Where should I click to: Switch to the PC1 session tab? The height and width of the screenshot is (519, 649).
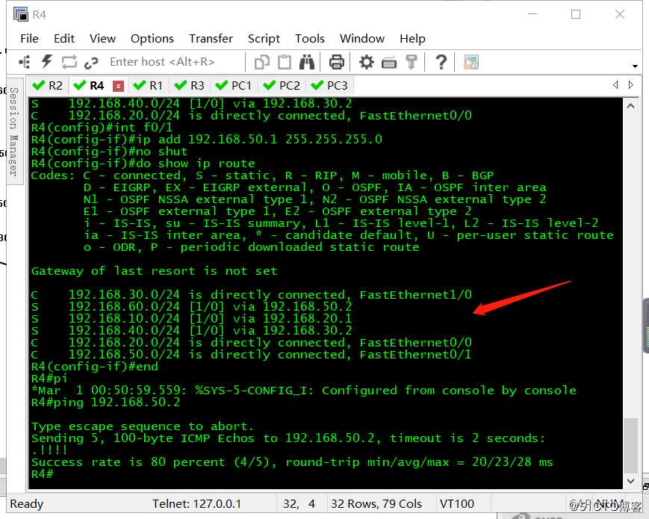pos(235,86)
